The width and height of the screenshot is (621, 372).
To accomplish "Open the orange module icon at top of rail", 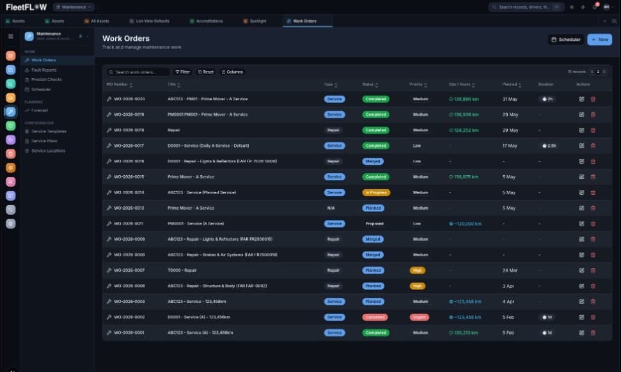I will click(x=11, y=56).
